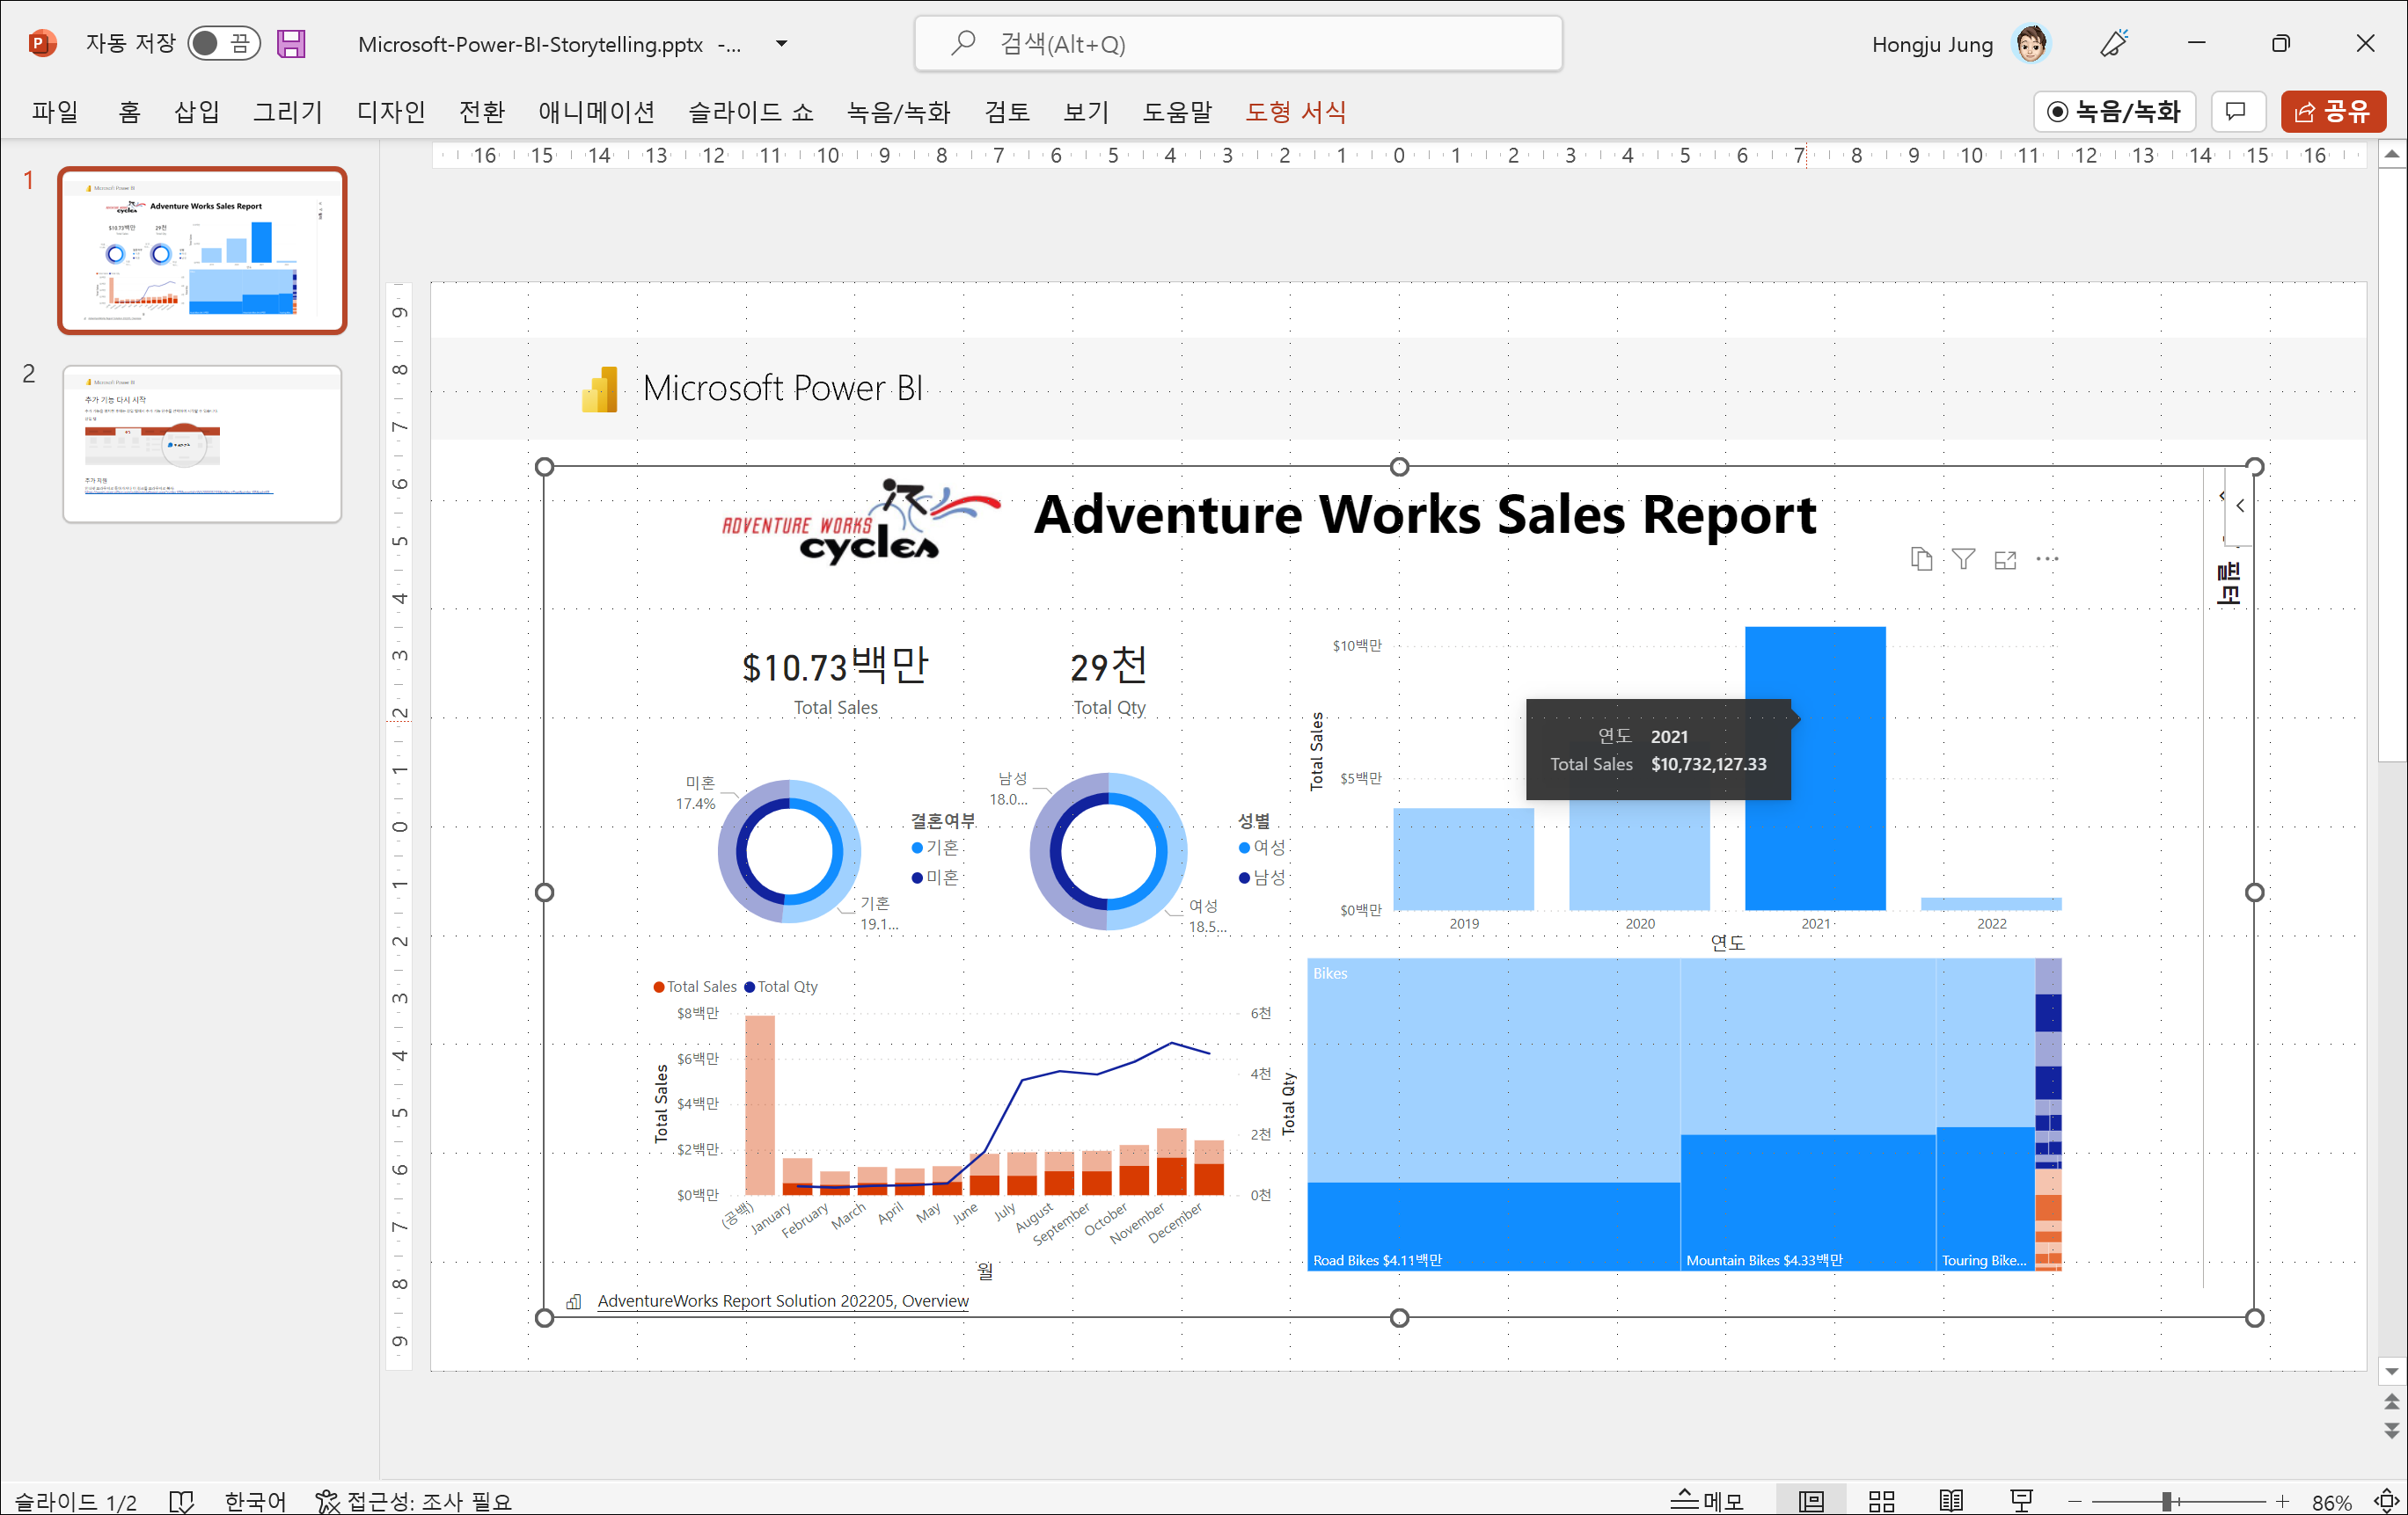The width and height of the screenshot is (2408, 1515).
Task: Fit slide to current window icon
Action: click(x=2386, y=1500)
